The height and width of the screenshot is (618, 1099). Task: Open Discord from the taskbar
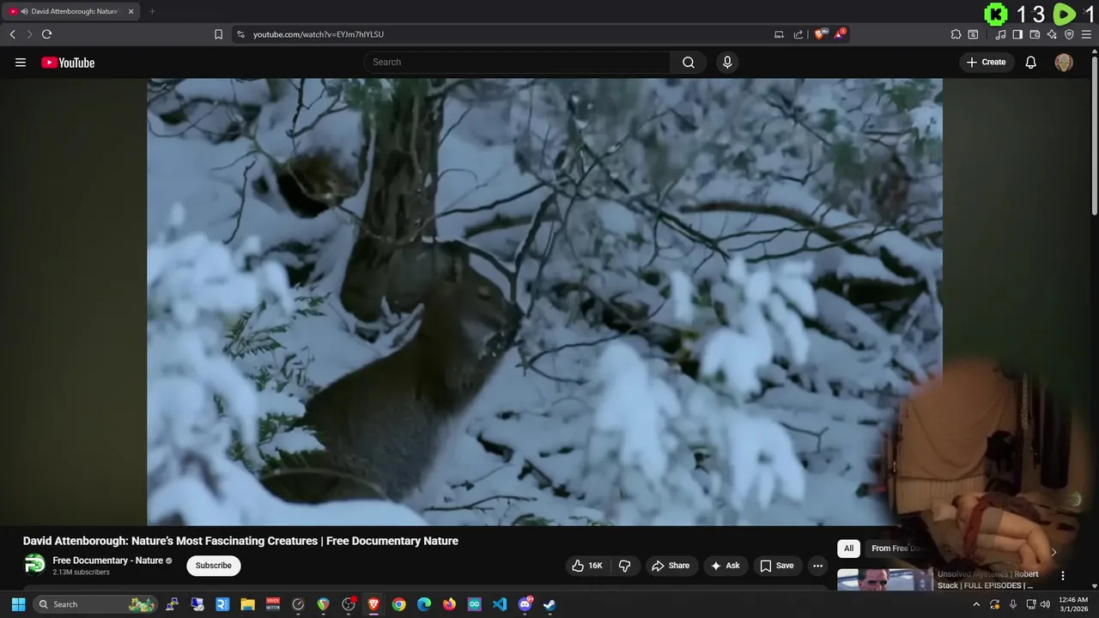click(525, 604)
